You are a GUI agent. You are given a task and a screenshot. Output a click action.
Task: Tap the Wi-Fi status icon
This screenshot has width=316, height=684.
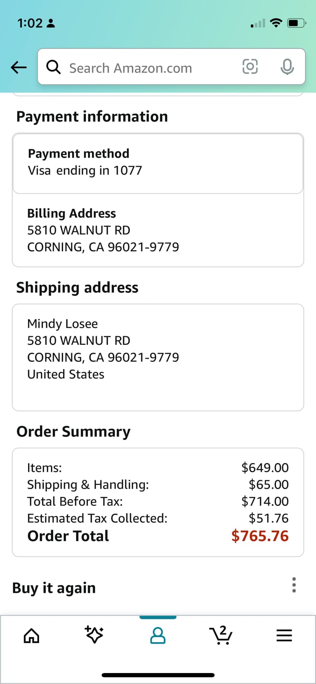point(276,23)
